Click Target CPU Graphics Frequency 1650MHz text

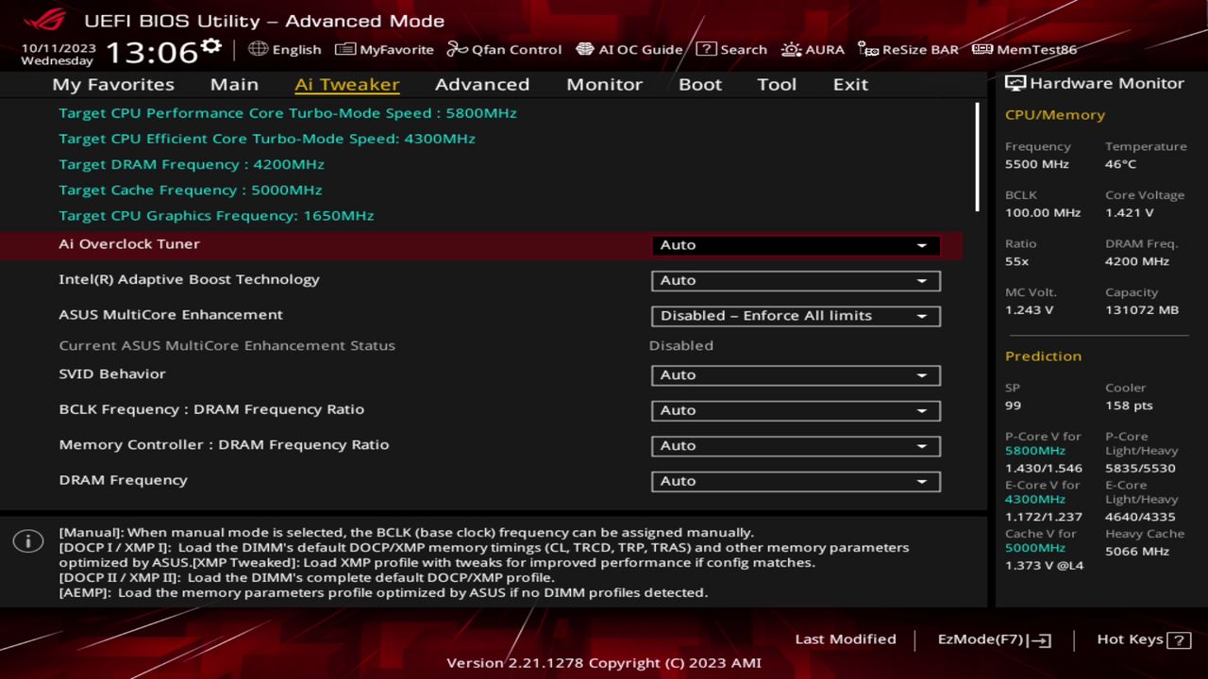coord(216,215)
